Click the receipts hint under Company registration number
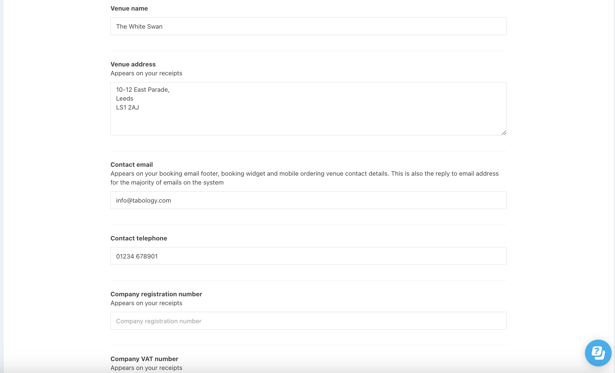The width and height of the screenshot is (615, 373). click(146, 303)
